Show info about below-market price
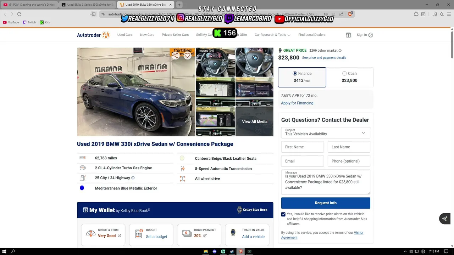 (340, 50)
